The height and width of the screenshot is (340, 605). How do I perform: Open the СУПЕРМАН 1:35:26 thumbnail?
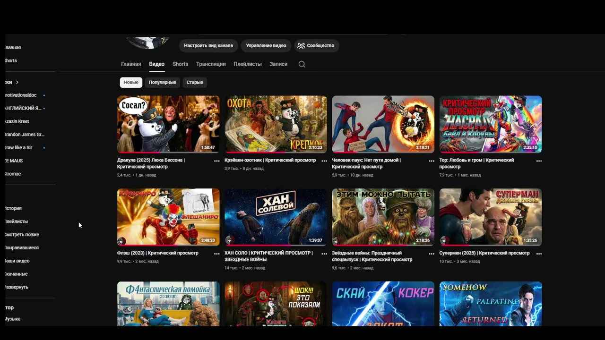coord(491,217)
